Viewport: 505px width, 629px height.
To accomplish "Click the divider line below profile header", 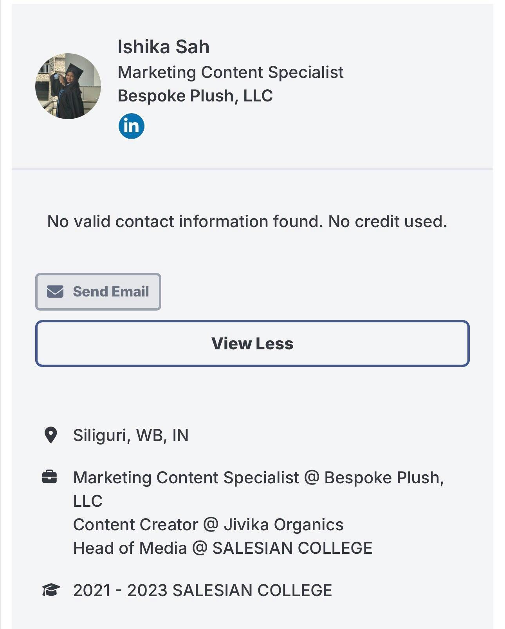I will click(x=252, y=169).
